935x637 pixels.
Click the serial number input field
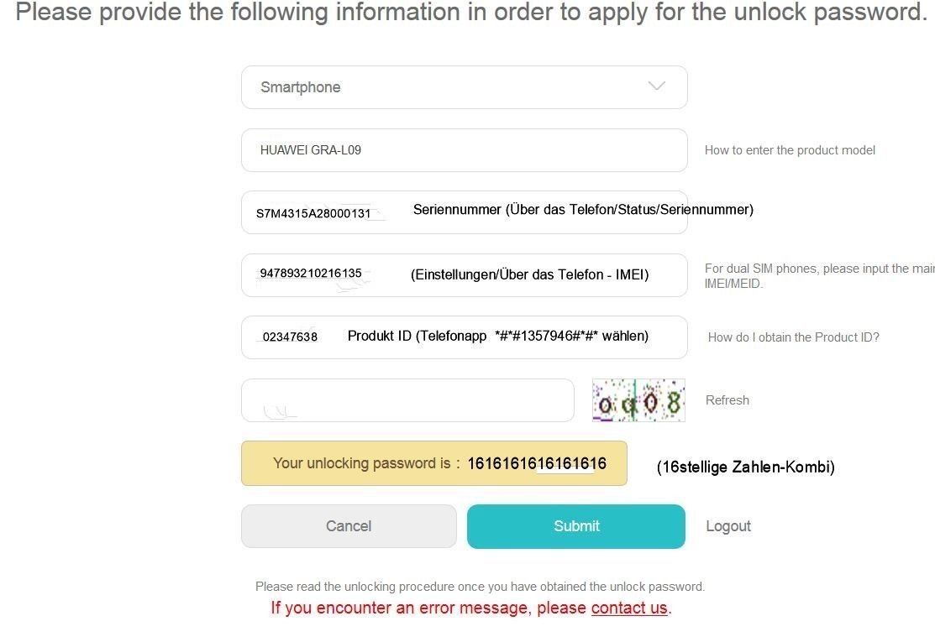pos(464,212)
